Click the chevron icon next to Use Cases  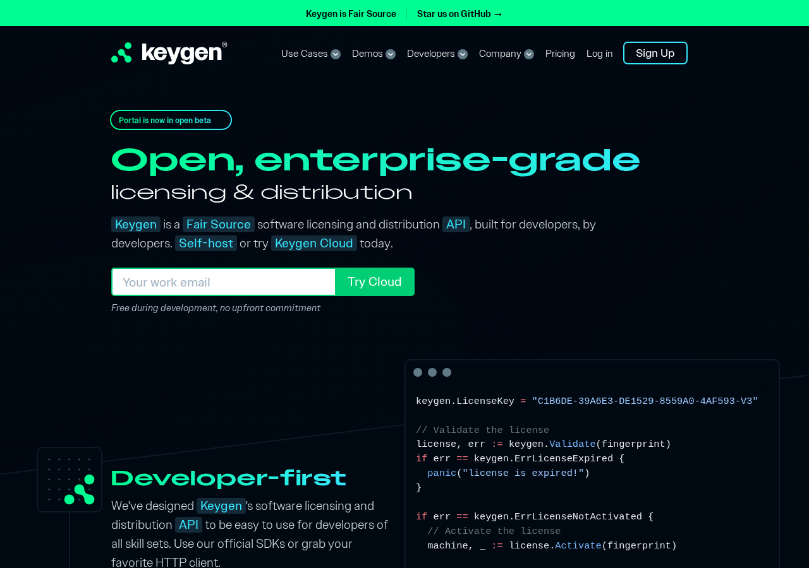[x=336, y=54]
